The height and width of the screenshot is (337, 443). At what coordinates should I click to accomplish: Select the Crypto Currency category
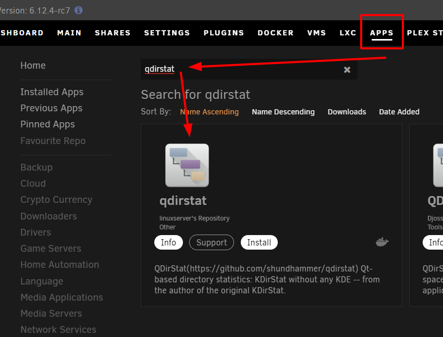[x=56, y=200]
